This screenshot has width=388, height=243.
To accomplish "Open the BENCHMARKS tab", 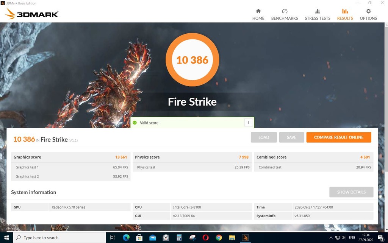I will tap(285, 14).
